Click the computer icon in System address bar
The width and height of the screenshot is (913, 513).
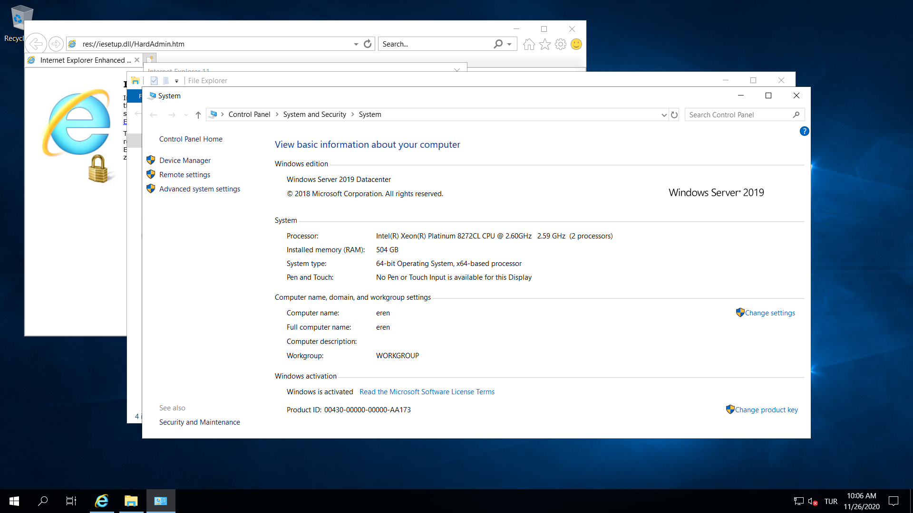click(x=214, y=114)
